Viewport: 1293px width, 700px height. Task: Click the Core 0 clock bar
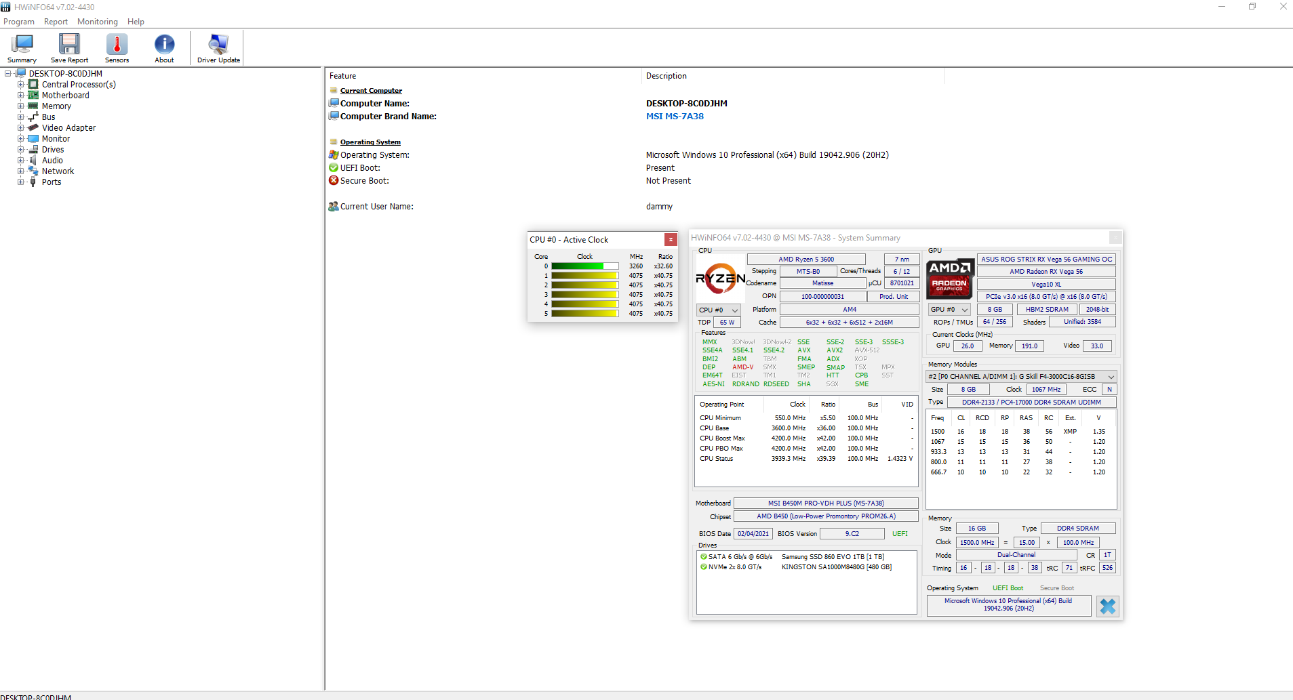point(584,266)
